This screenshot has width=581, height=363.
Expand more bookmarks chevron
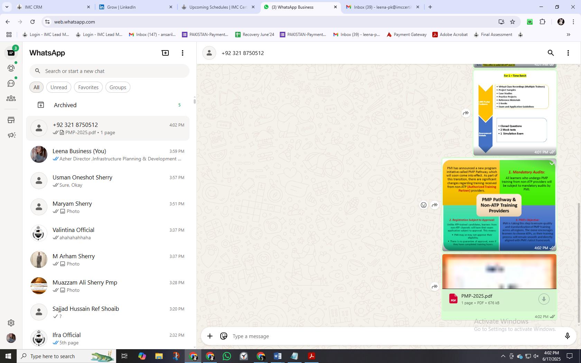point(568,35)
